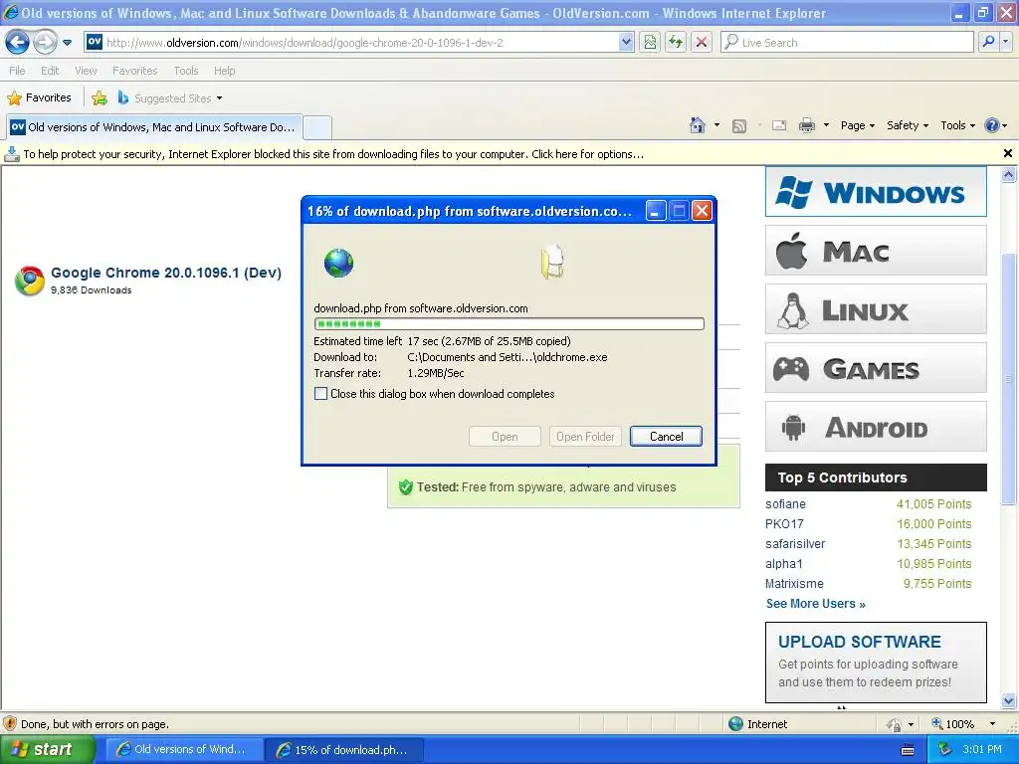Check Close this dialog box when download completes
This screenshot has height=764, width=1019.
point(321,394)
